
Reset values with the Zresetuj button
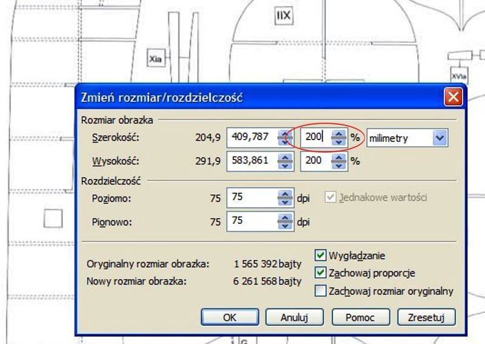[x=426, y=317]
